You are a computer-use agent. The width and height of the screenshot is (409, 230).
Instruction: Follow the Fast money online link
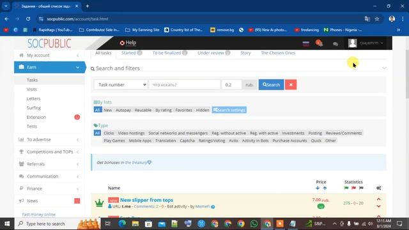[39, 215]
